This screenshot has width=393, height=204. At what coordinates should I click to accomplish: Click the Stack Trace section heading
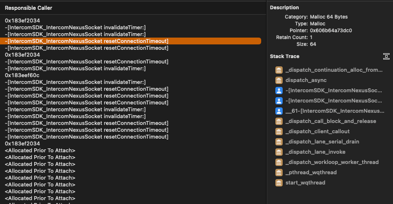(285, 57)
